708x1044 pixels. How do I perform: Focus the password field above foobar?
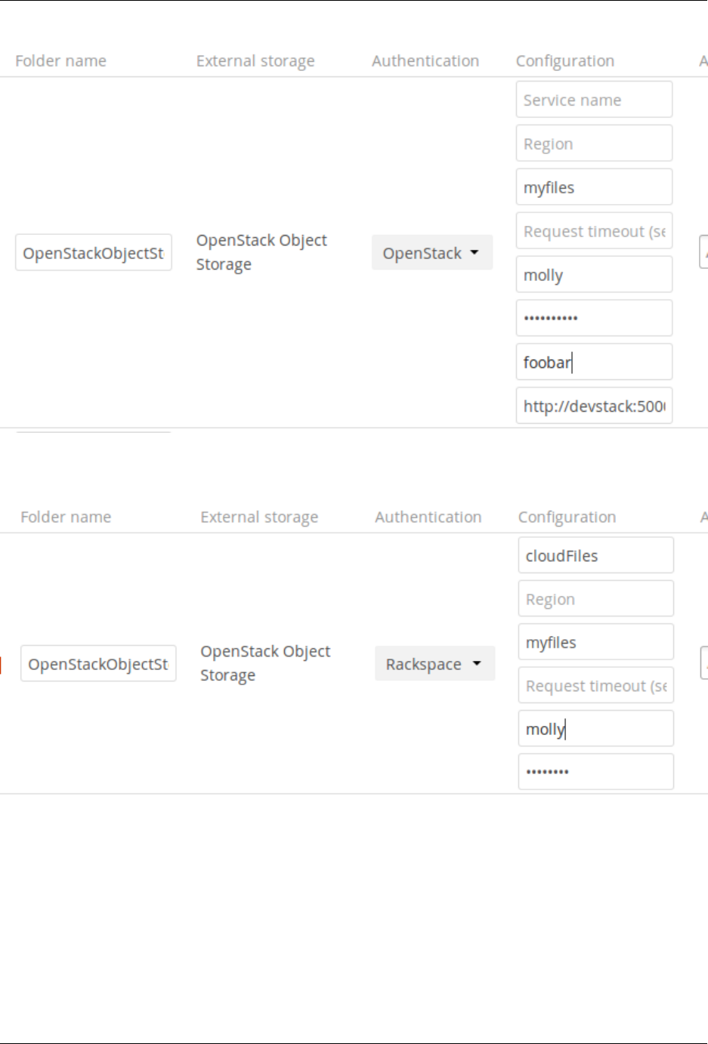(594, 318)
